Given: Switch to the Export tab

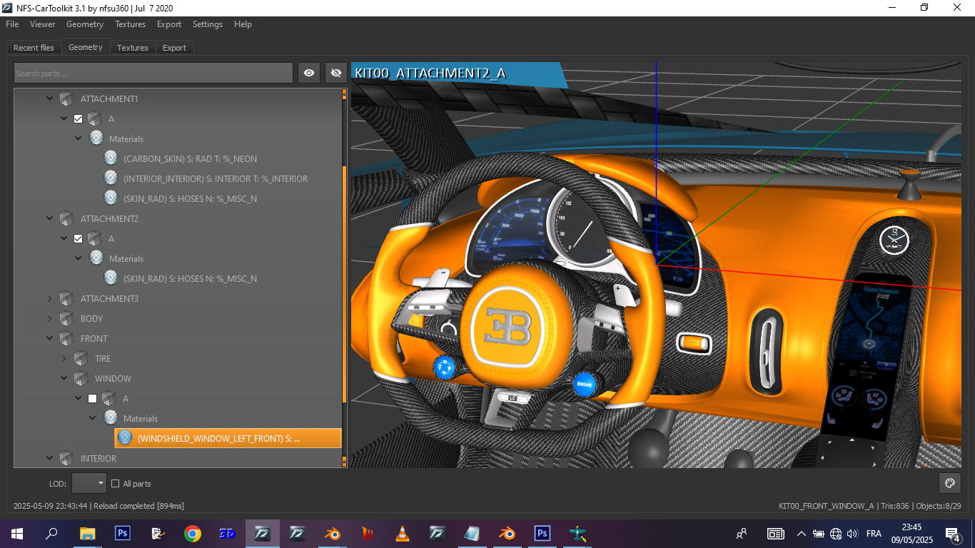Looking at the screenshot, I should tap(174, 48).
